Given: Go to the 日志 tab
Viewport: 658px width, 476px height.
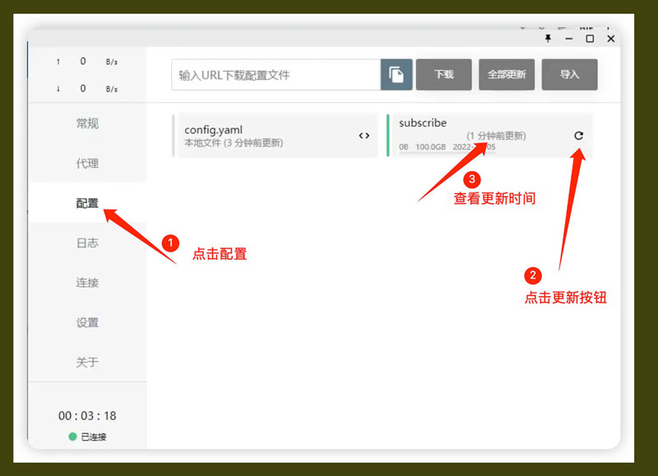Looking at the screenshot, I should coord(87,243).
